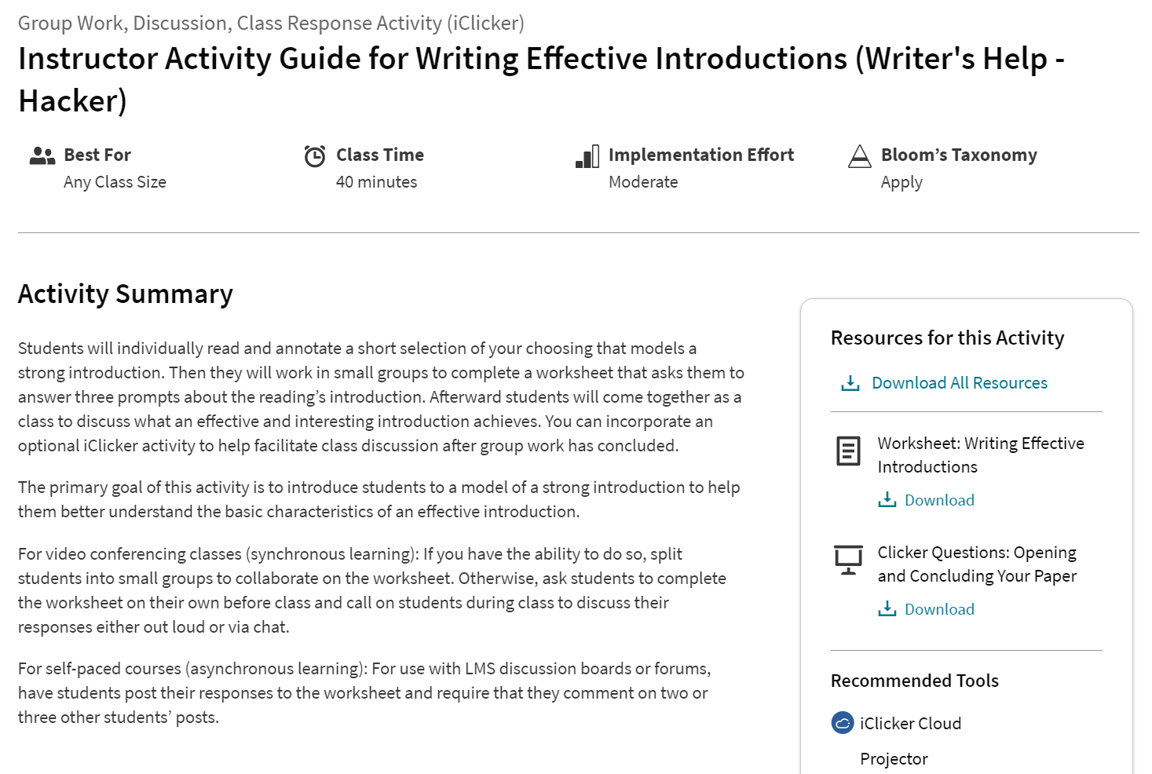Select the projector screen icon for Clicker Questions
Image resolution: width=1152 pixels, height=774 pixels.
pos(849,560)
